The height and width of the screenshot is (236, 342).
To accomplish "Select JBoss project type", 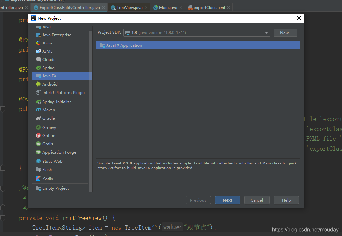I will pyautogui.click(x=61, y=43).
